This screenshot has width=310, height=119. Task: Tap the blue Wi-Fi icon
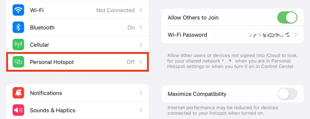click(x=18, y=10)
